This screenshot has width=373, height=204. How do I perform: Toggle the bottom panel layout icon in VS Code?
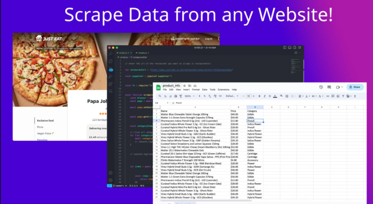(290, 47)
